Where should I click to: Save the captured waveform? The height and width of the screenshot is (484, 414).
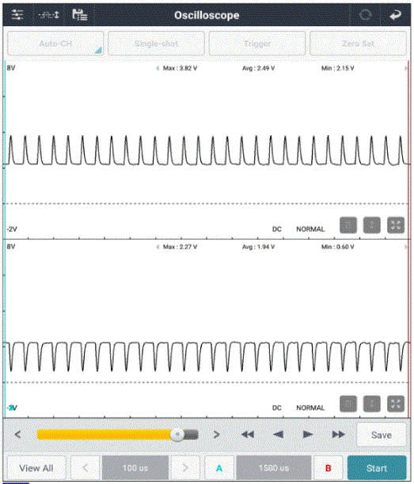pyautogui.click(x=382, y=435)
